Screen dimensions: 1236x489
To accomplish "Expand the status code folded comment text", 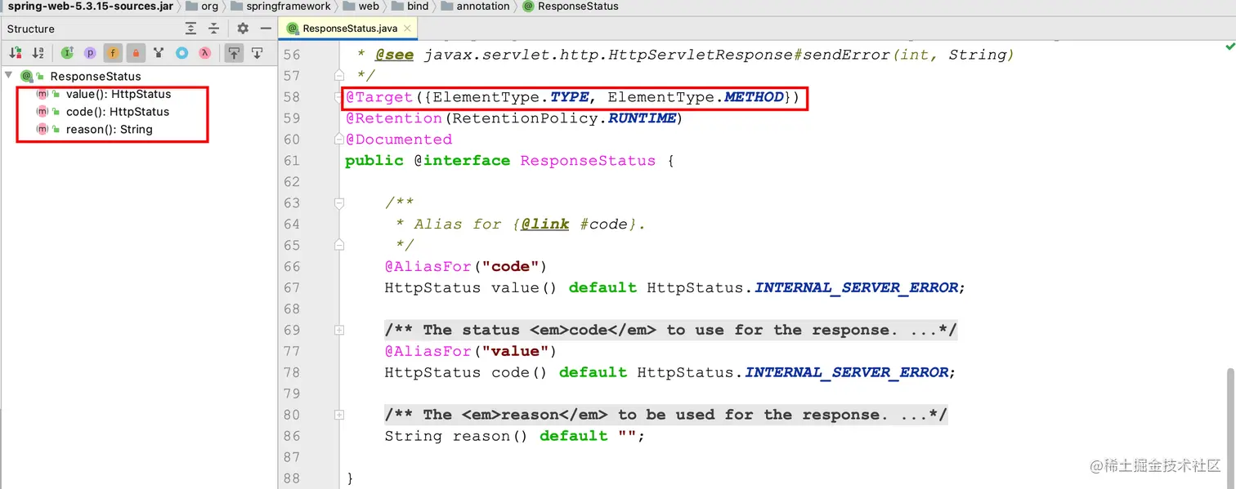I will (x=670, y=331).
